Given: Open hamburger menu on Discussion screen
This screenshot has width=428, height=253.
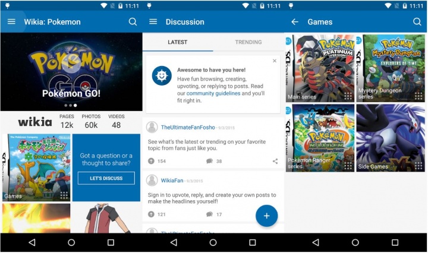Looking at the screenshot, I should click(153, 21).
